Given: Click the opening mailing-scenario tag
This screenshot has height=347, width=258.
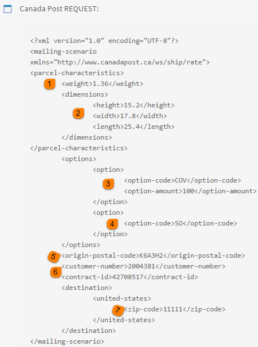Looking at the screenshot, I should (x=63, y=51).
